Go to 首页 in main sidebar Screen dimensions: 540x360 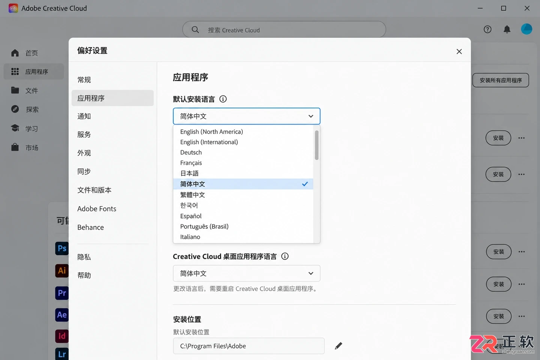coord(34,53)
